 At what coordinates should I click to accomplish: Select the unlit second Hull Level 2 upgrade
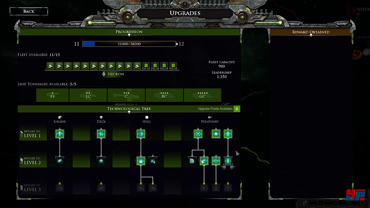pos(153,161)
